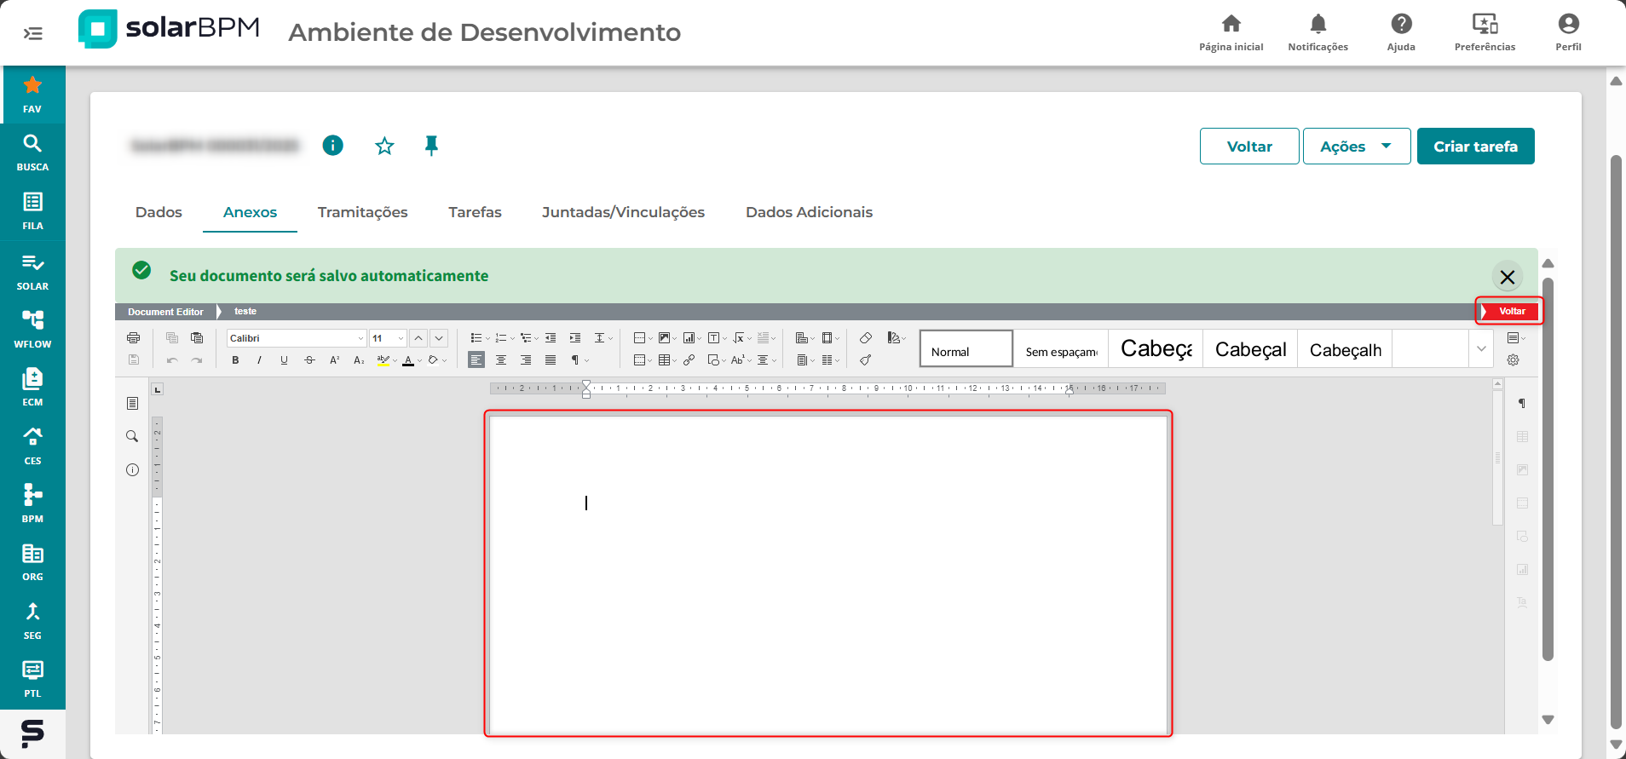The height and width of the screenshot is (759, 1626).
Task: Click the print icon in editor toolbar
Action: tap(133, 338)
